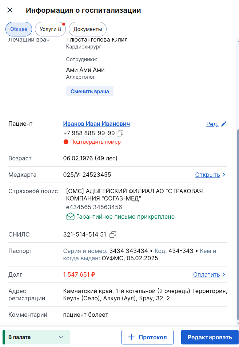Click the copy icon next to the phone number
239x347 pixels.
(120, 133)
